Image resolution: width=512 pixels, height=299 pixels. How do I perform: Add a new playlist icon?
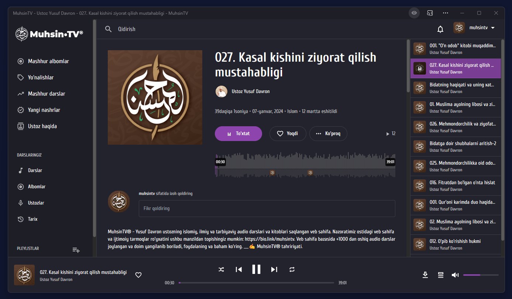pos(76,250)
